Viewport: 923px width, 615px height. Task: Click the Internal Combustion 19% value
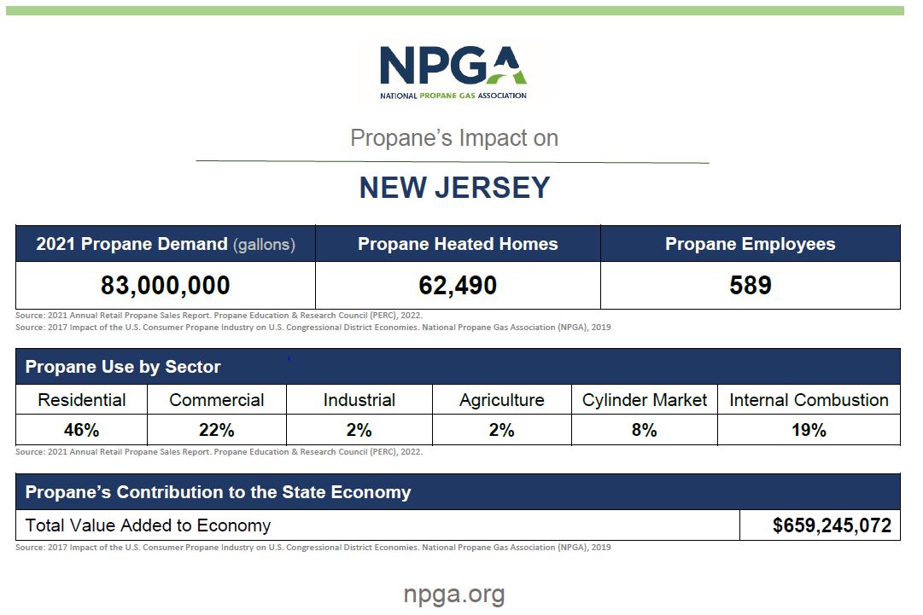(809, 431)
